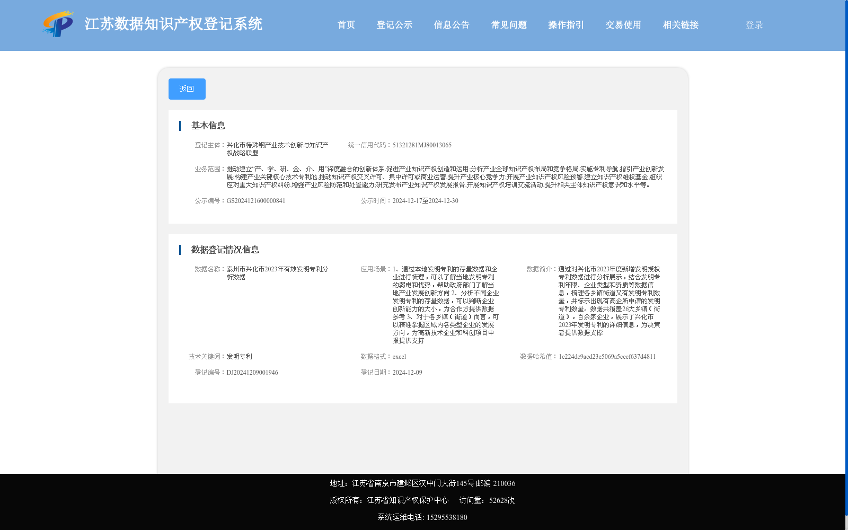Select the 基本信息 section heading
Viewport: 848px width, 530px height.
point(208,126)
